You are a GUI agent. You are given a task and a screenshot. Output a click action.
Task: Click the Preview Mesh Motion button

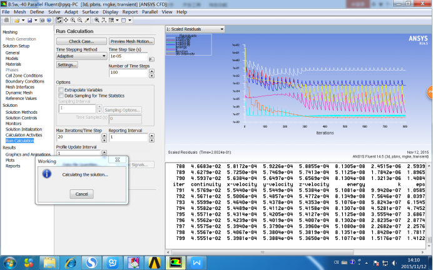pyautogui.click(x=131, y=41)
